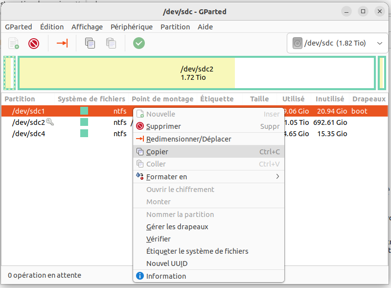Choose Nouvel UUID in the context menu

pos(209,264)
